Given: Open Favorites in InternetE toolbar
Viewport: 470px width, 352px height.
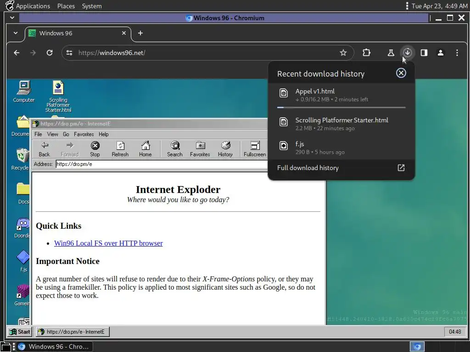Looking at the screenshot, I should [x=200, y=149].
